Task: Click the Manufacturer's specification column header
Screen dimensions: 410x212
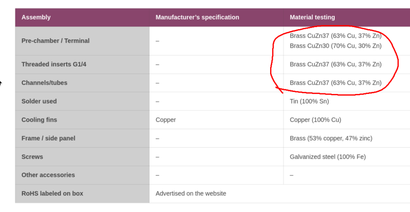Action: coord(197,17)
